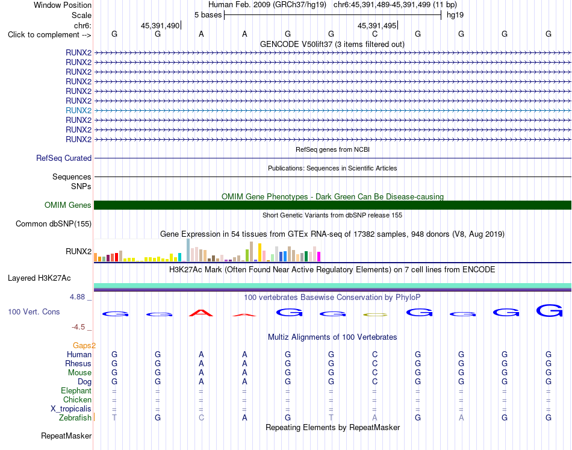Open the GTEx Gene Expression track title
572x450 pixels.
click(332, 234)
